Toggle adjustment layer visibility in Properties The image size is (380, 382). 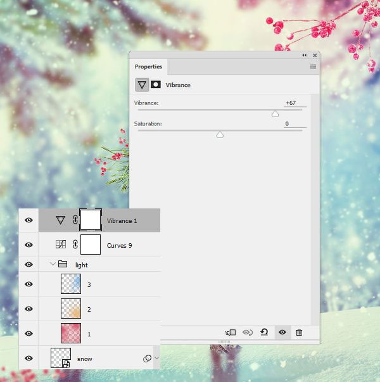click(282, 333)
